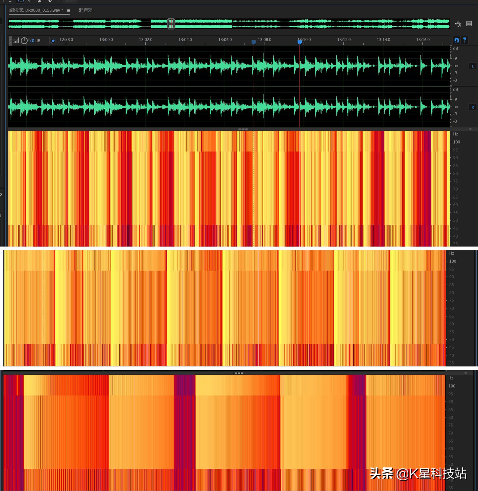Open the editor panel menu icon
Screen dimensions: 478x491
pyautogui.click(x=69, y=10)
